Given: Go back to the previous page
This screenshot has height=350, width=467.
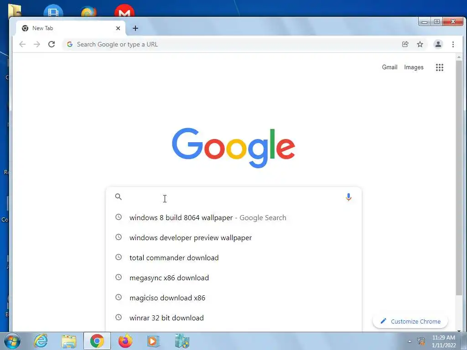Looking at the screenshot, I should [22, 44].
